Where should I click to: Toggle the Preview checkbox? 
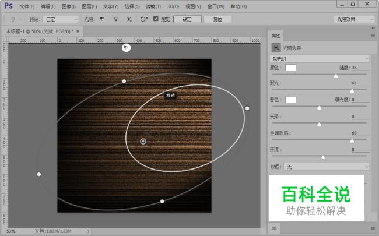tap(156, 19)
